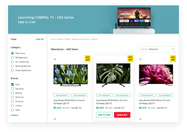This screenshot has height=133, width=187.
Task: Choose the Air Conditioner category
Action: tap(12, 62)
